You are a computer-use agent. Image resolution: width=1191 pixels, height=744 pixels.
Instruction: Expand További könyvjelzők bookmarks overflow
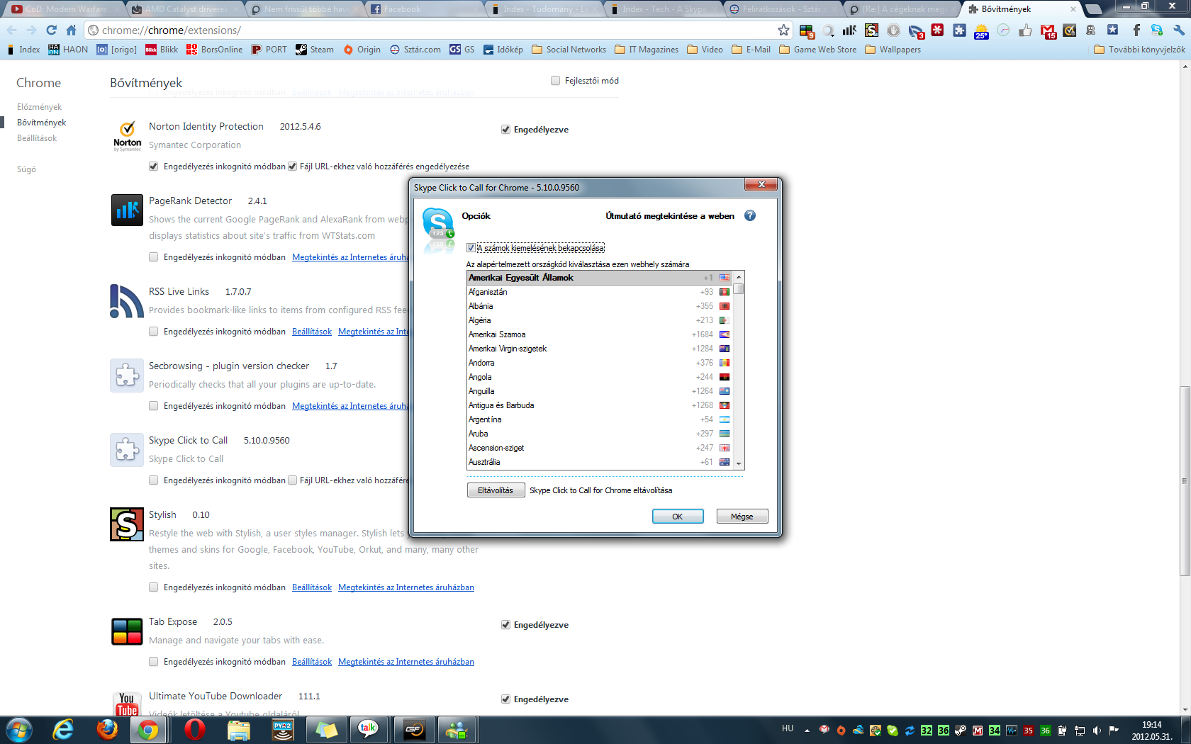[1139, 50]
